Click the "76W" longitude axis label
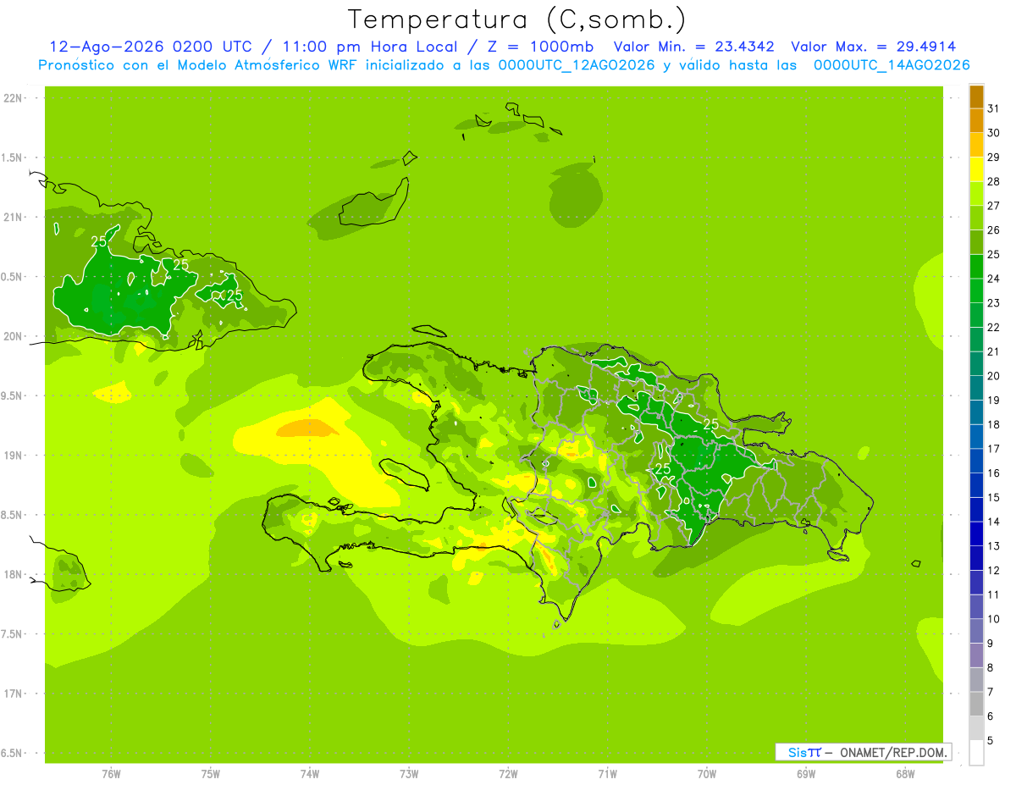1016x785 pixels. (x=111, y=775)
